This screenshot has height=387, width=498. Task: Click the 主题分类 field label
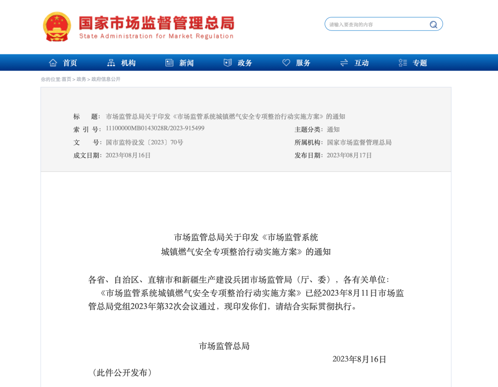tap(308, 129)
